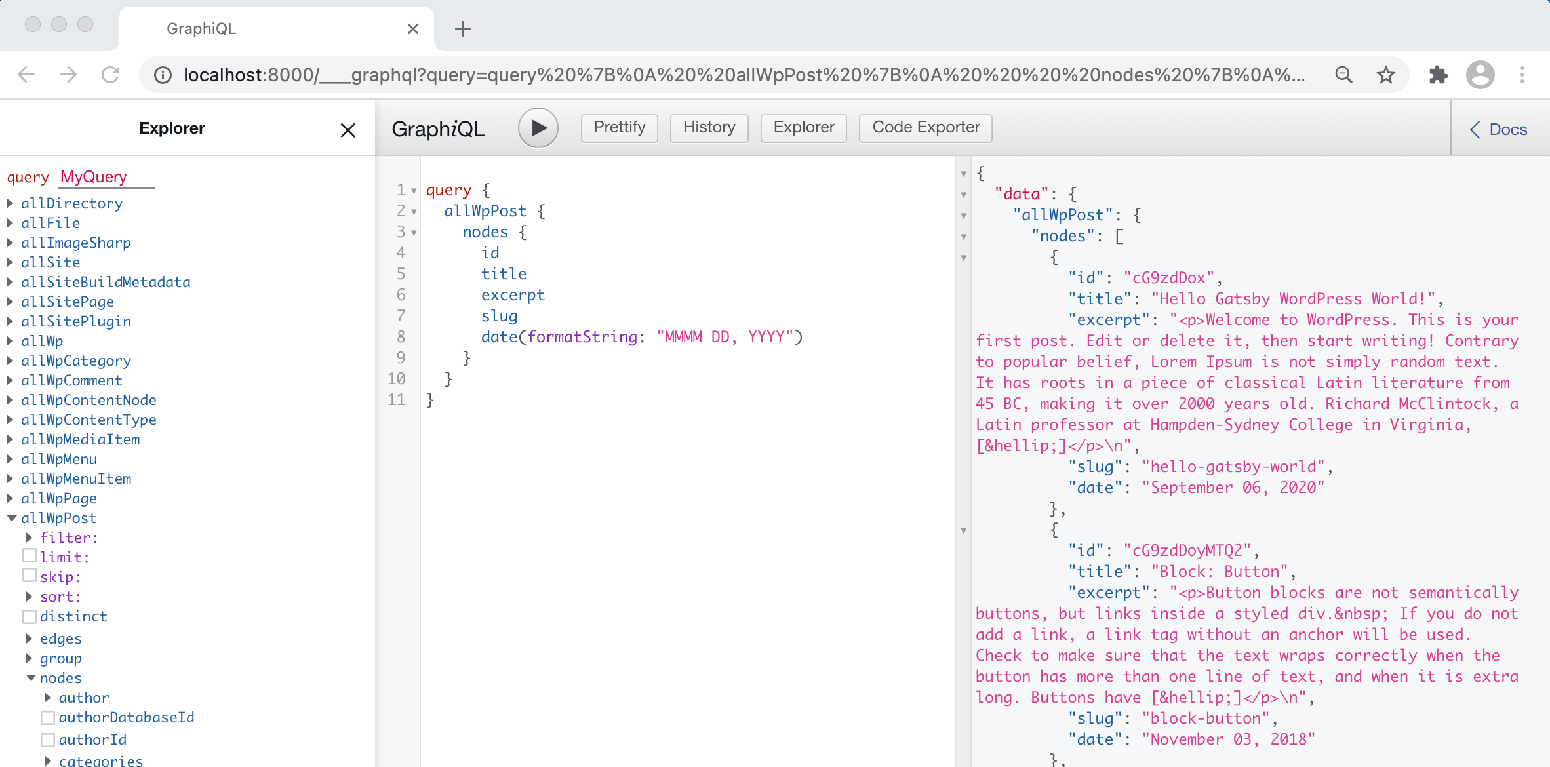Screen dimensions: 1550x767
Task: Open browser zoom indicator
Action: [1344, 75]
